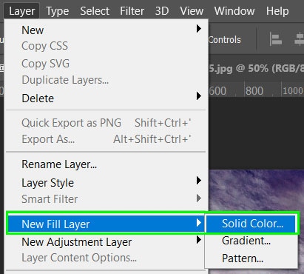Open the Window menu
304x274 pixels.
pos(234,11)
